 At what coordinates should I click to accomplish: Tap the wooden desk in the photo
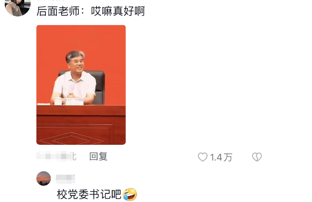pos(81,124)
